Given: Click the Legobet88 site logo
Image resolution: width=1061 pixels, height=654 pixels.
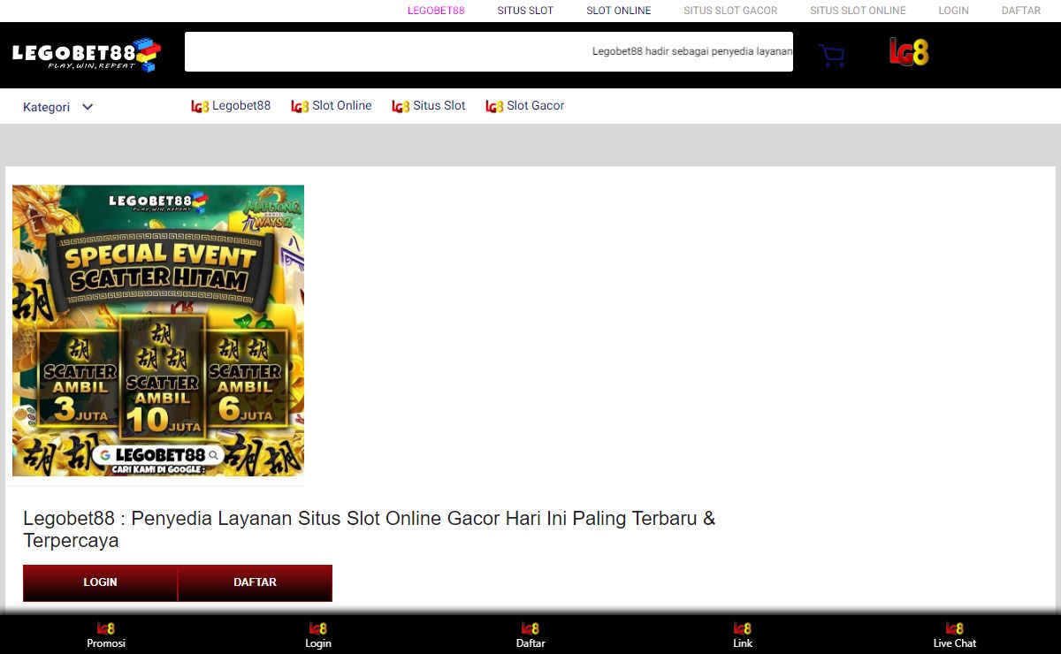Looking at the screenshot, I should 86,55.
